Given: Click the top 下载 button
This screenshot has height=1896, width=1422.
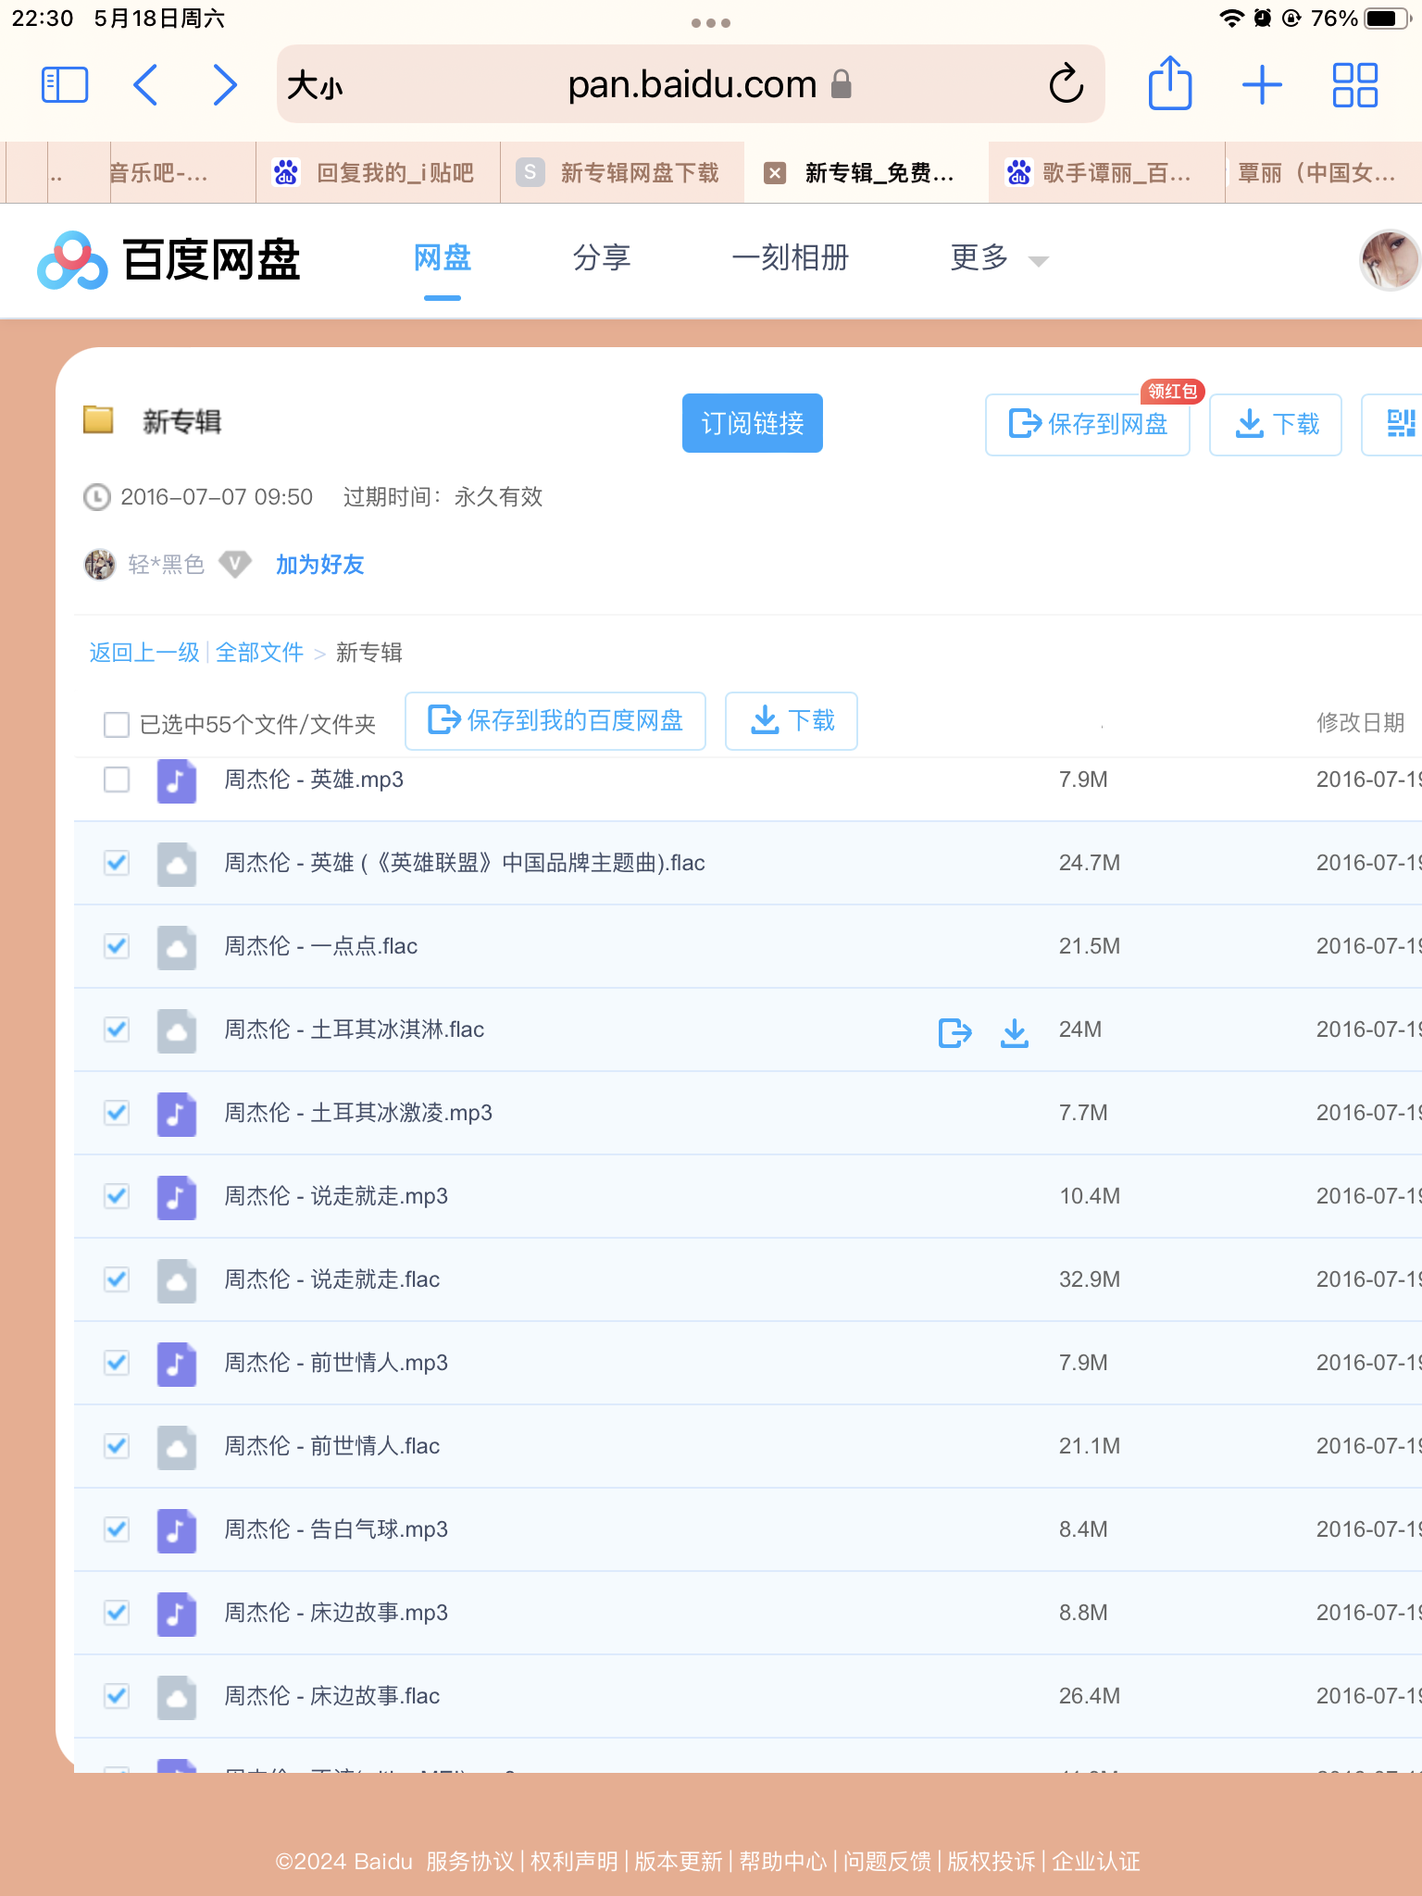Looking at the screenshot, I should [1276, 424].
